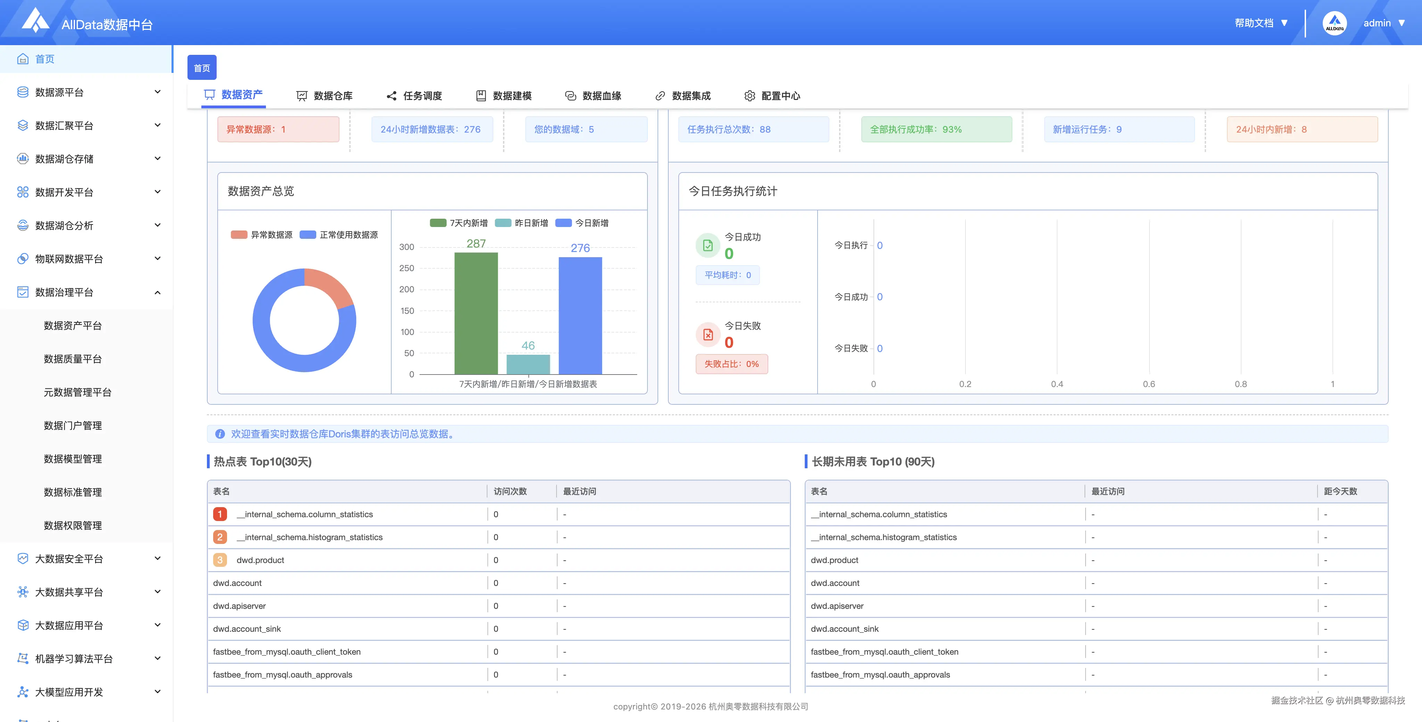Screen dimensions: 1422x722
Task: Click the 机器学习算法平台 icon
Action: (x=23, y=658)
